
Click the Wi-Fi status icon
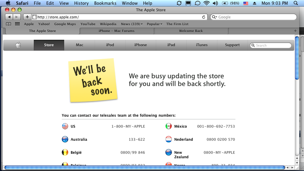pos(207,3)
